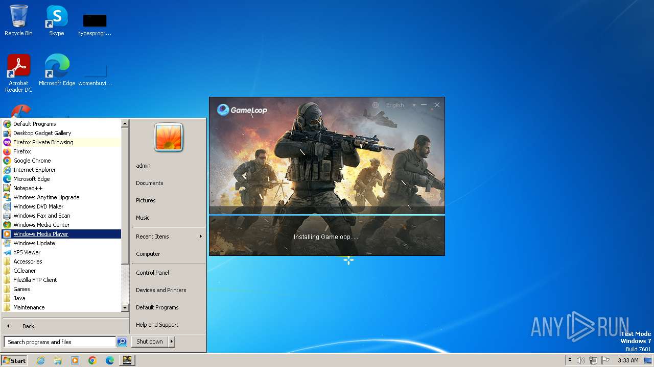The width and height of the screenshot is (654, 367).
Task: Minimize the GameLoop installer window
Action: [424, 105]
